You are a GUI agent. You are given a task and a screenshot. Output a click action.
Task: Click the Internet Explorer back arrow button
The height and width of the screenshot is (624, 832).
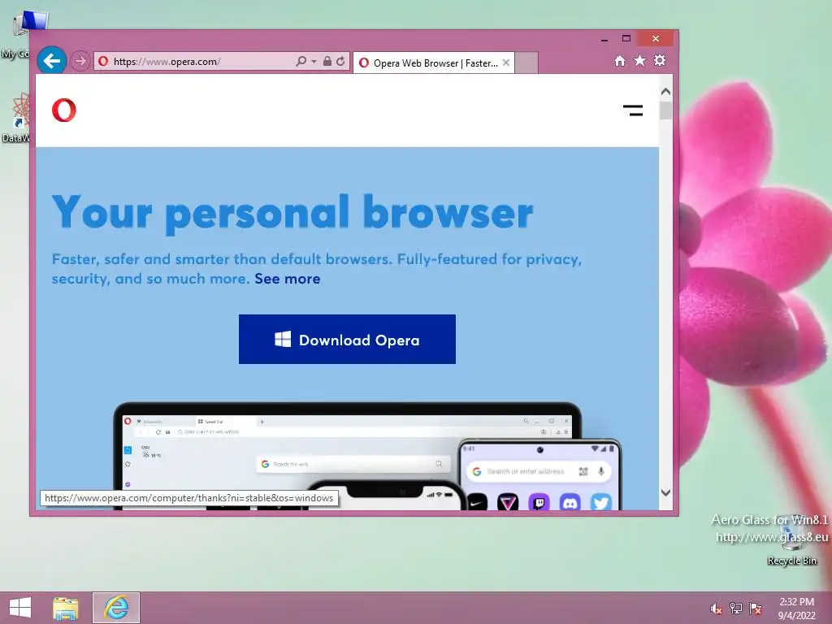[51, 61]
